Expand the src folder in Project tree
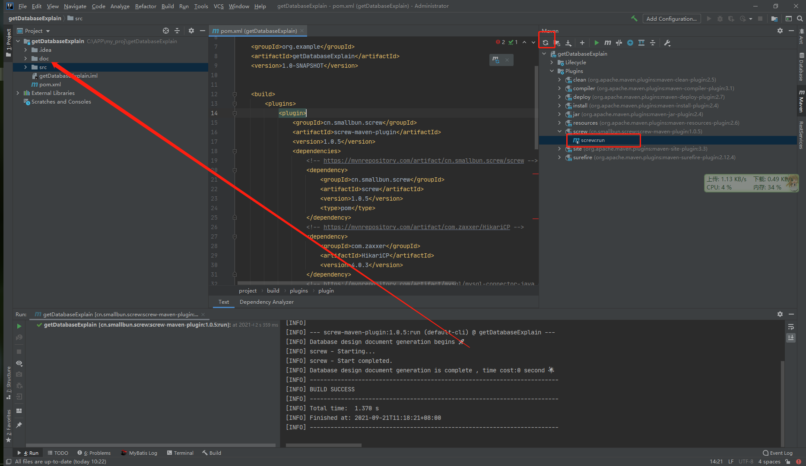This screenshot has height=466, width=806. coord(25,67)
